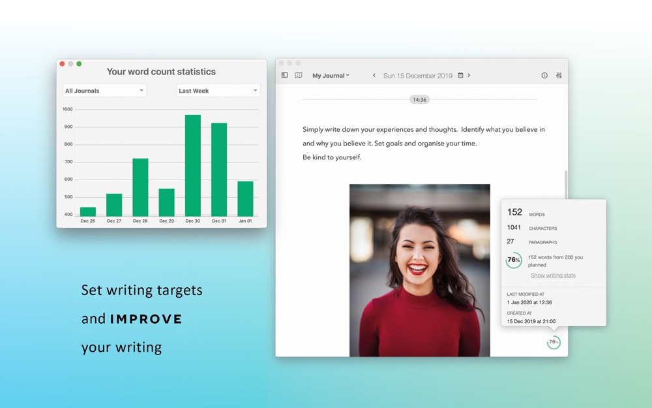Toggle the sidebar panel icon in journal window
The width and height of the screenshot is (652, 408).
(x=284, y=75)
